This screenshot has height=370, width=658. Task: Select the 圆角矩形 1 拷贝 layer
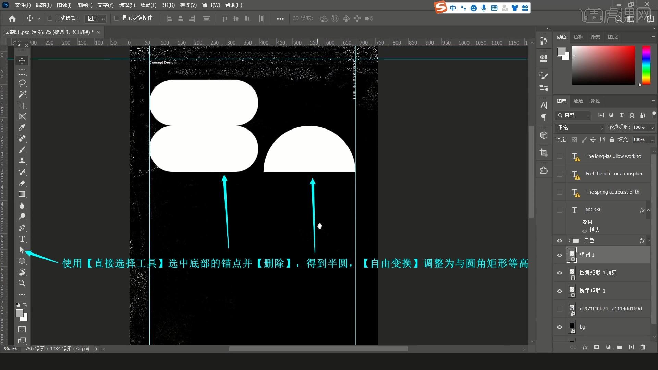[598, 273]
